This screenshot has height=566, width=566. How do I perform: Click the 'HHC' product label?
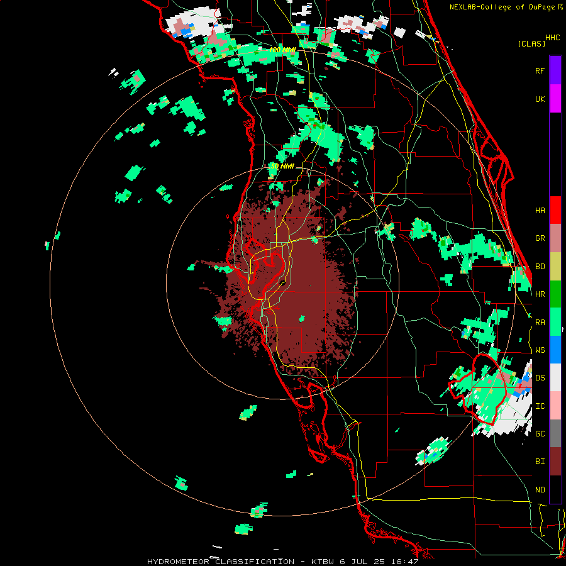(552, 38)
